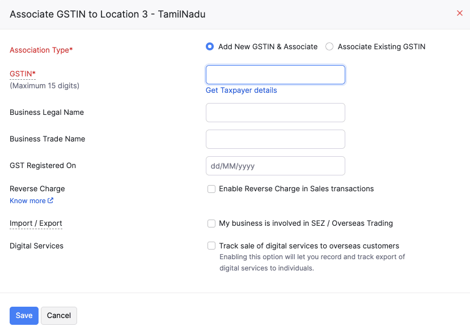Click the underlined Import / Export label
This screenshot has width=470, height=335.
[36, 224]
